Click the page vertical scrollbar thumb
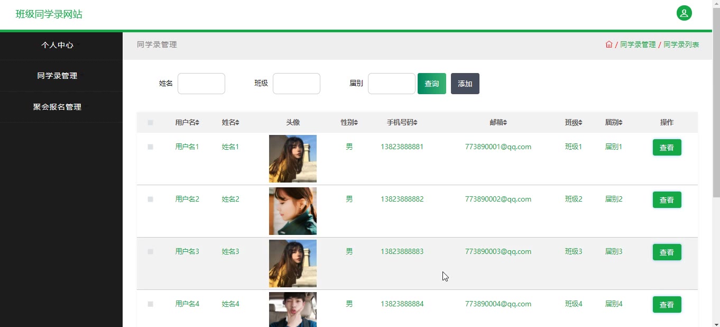The width and height of the screenshot is (720, 327). tap(716, 103)
